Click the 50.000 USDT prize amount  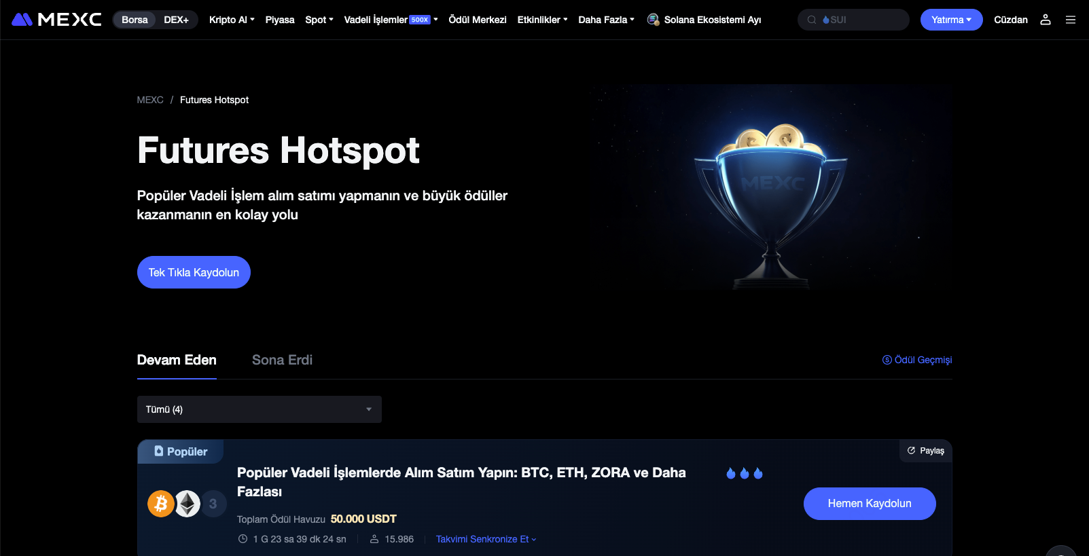pos(363,519)
